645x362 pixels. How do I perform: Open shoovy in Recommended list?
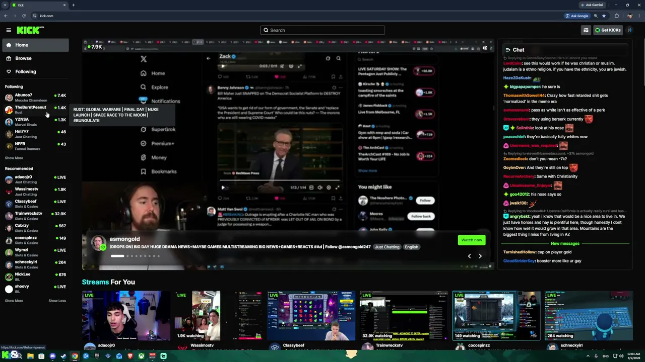coord(35,289)
